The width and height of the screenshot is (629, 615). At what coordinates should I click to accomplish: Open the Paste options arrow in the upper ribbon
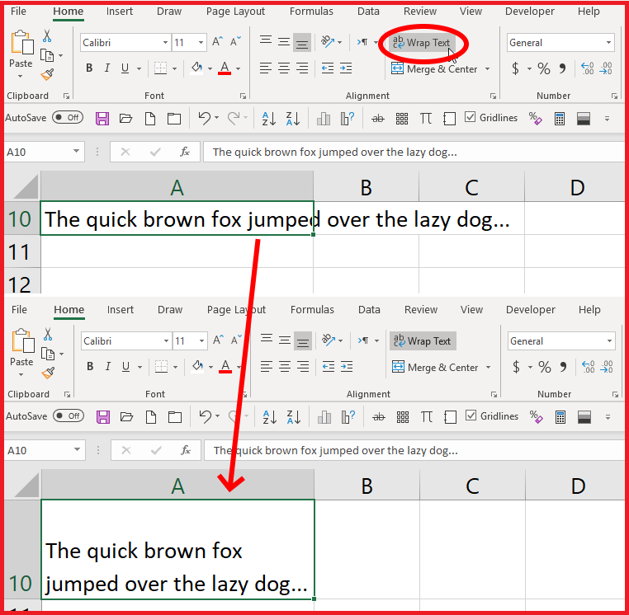click(x=20, y=76)
